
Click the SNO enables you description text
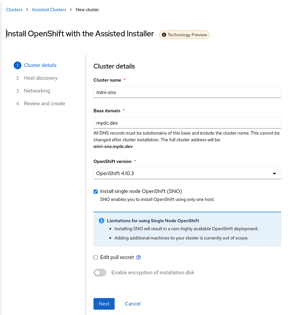pos(157,200)
